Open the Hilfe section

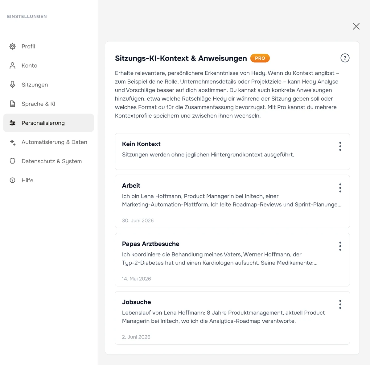pos(48,180)
